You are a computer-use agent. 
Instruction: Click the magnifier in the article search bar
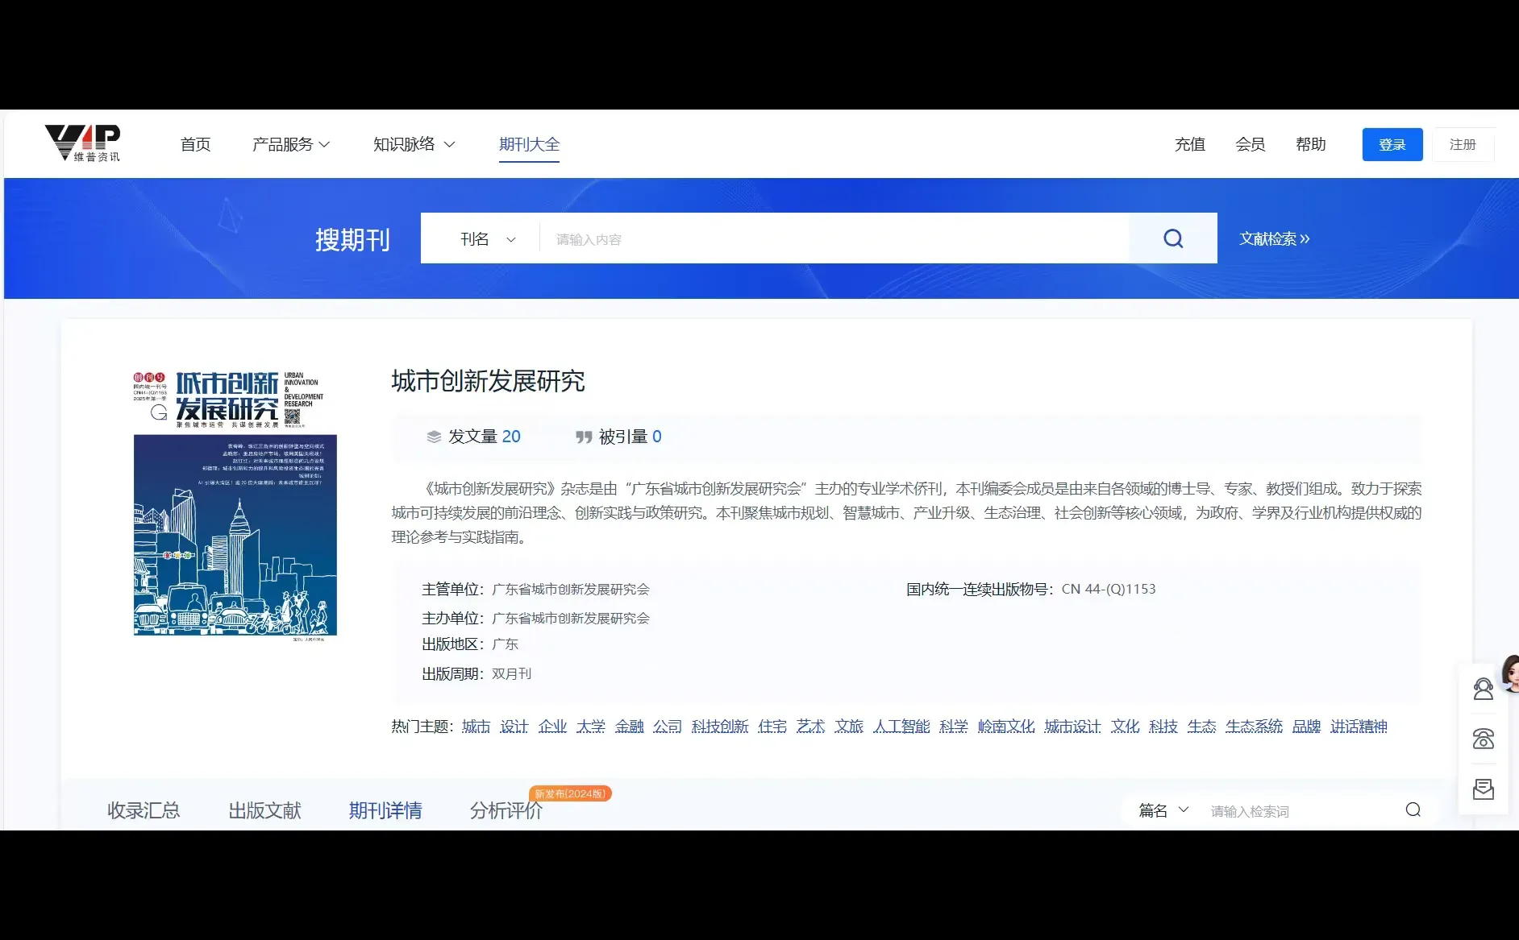(x=1413, y=810)
